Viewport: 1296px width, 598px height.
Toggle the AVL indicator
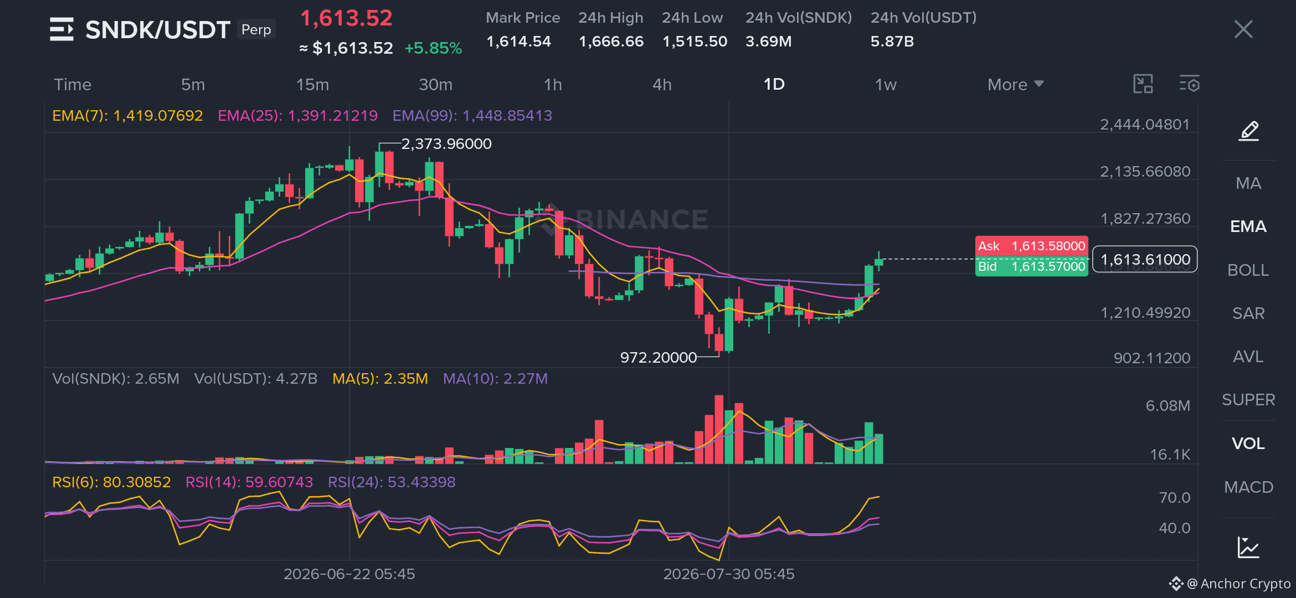pyautogui.click(x=1248, y=356)
